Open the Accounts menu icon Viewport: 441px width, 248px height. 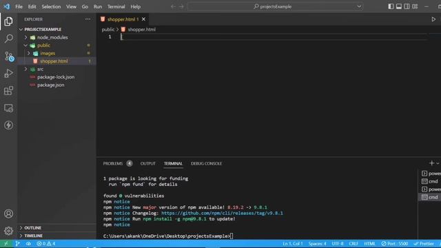click(8, 214)
